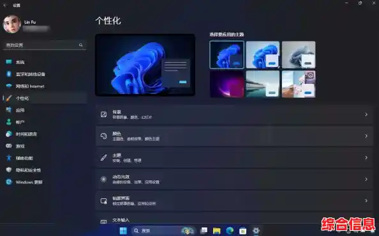Open 网络和 Internet settings
This screenshot has width=379, height=236.
[x=45, y=86]
